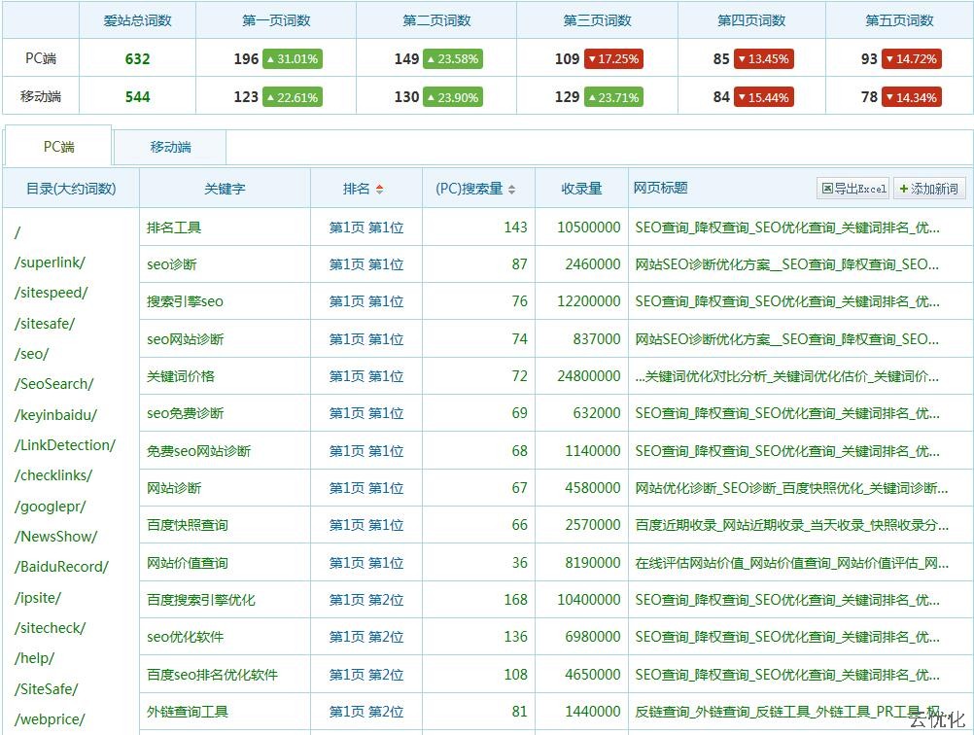Image resolution: width=974 pixels, height=735 pixels.
Task: Click the 关键词价格 keyword
Action: (181, 376)
